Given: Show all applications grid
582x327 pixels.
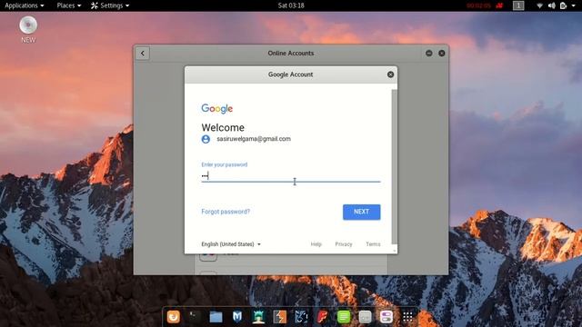Looking at the screenshot, I should pyautogui.click(x=407, y=317).
